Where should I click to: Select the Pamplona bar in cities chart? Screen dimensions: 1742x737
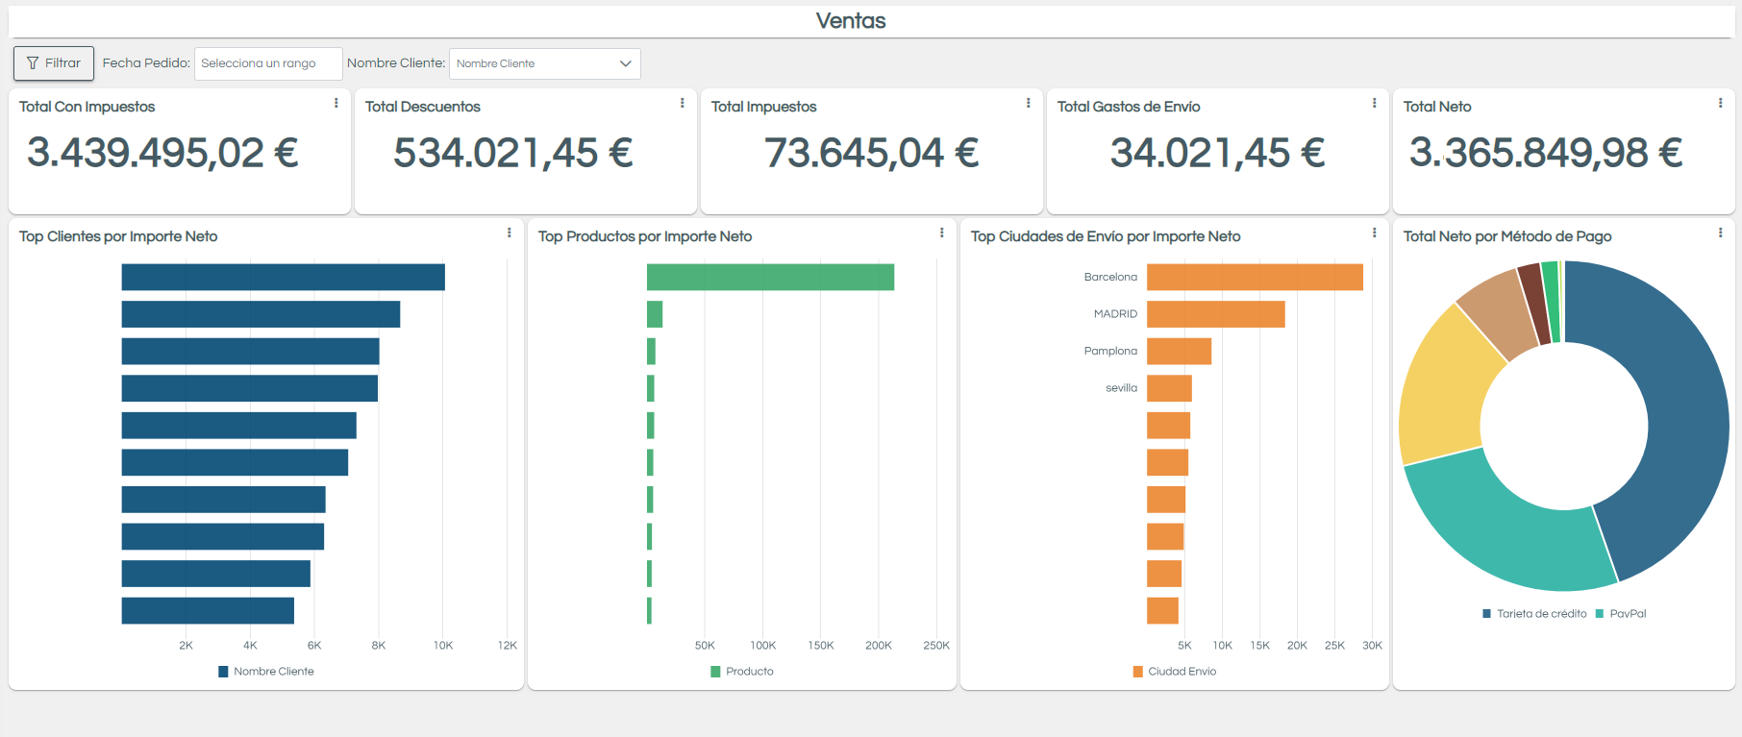coord(1179,351)
